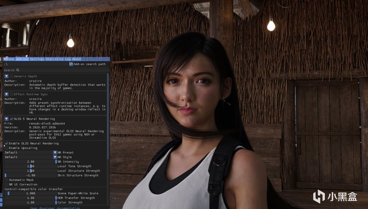Adjust the HDR Transfer Strength slider
The height and width of the screenshot is (209, 368).
coord(30,198)
